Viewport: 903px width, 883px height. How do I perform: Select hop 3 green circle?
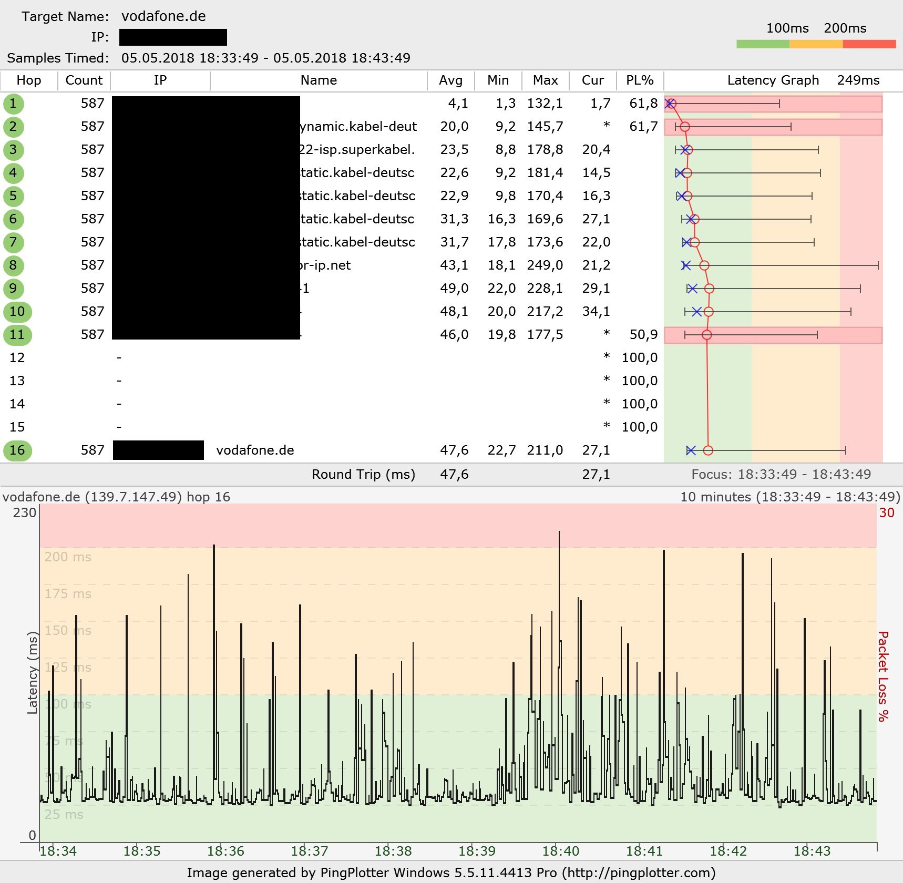click(13, 150)
